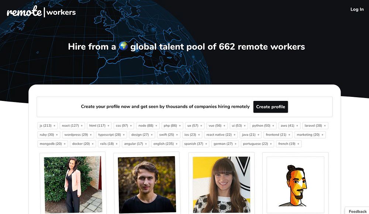
Task: Pick the rails (18) tag
Action: pyautogui.click(x=109, y=144)
